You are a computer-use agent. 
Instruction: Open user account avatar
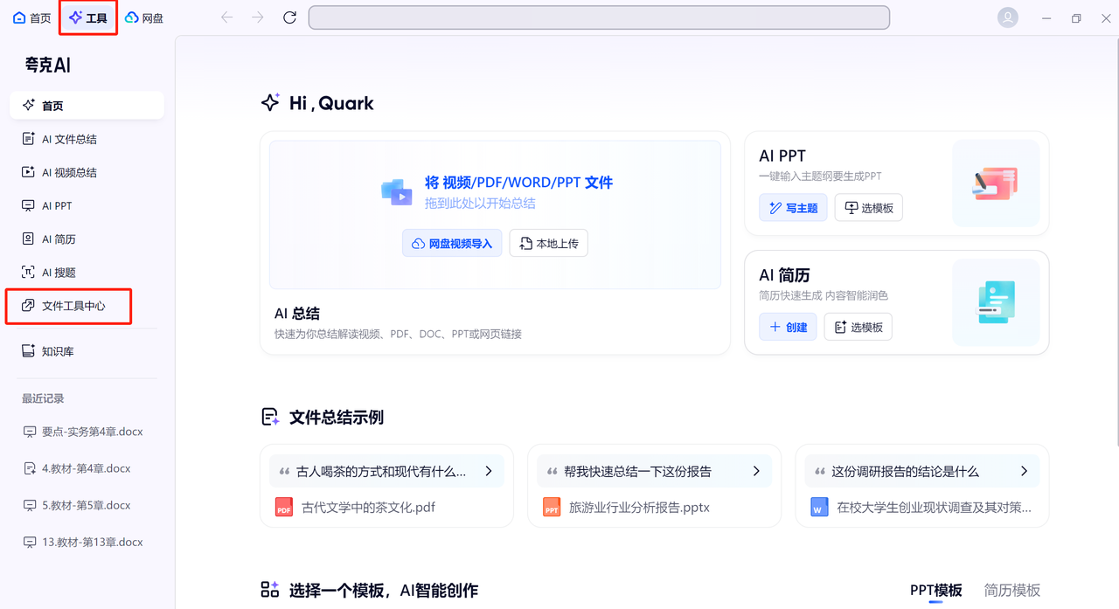1008,17
